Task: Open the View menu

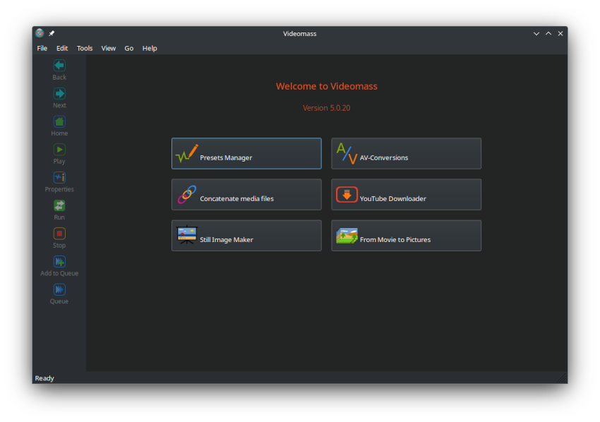Action: 108,48
